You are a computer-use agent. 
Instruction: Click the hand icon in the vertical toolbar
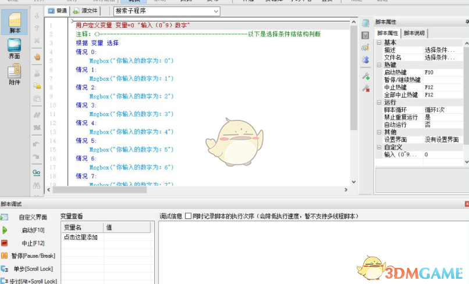(x=37, y=57)
